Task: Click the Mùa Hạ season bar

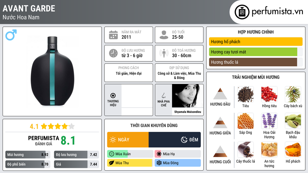Action: click(x=177, y=154)
